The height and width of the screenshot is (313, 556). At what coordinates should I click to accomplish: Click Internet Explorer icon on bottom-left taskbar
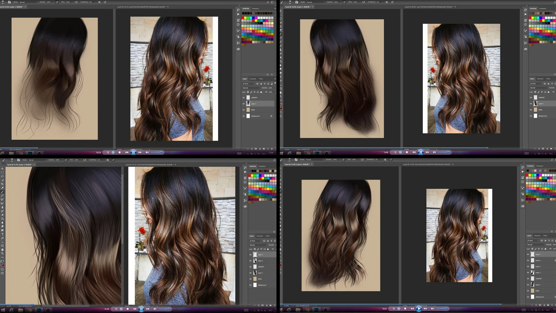point(11,310)
